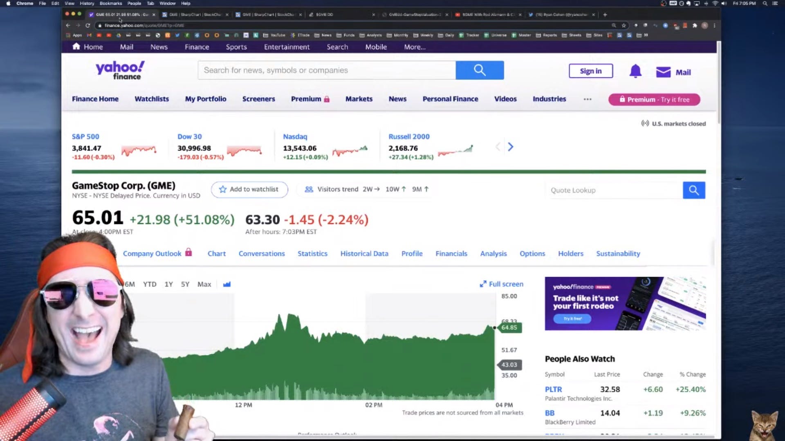Open the Mail envelope icon

pyautogui.click(x=663, y=72)
